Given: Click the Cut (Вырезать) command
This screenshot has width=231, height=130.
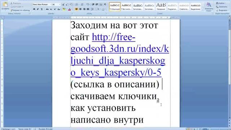Looking at the screenshot, I should (16, 3).
